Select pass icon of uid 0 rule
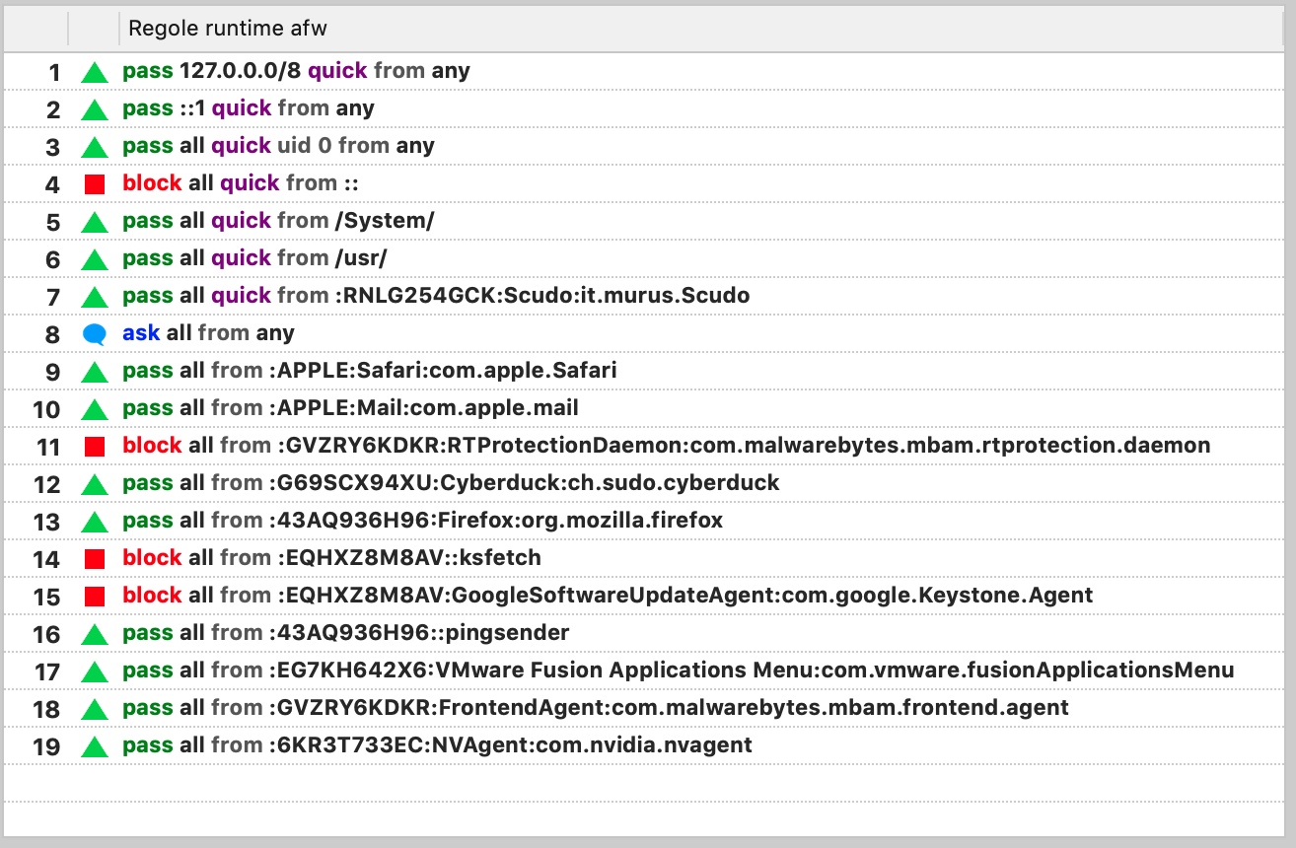Screen dimensions: 1296x848 (94, 147)
